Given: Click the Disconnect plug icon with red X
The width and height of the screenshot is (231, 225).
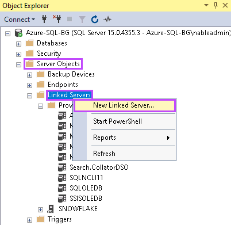Looking at the screenshot, I should pos(57,19).
